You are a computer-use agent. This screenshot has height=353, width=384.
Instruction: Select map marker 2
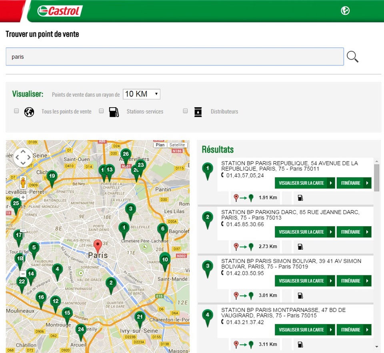(111, 285)
